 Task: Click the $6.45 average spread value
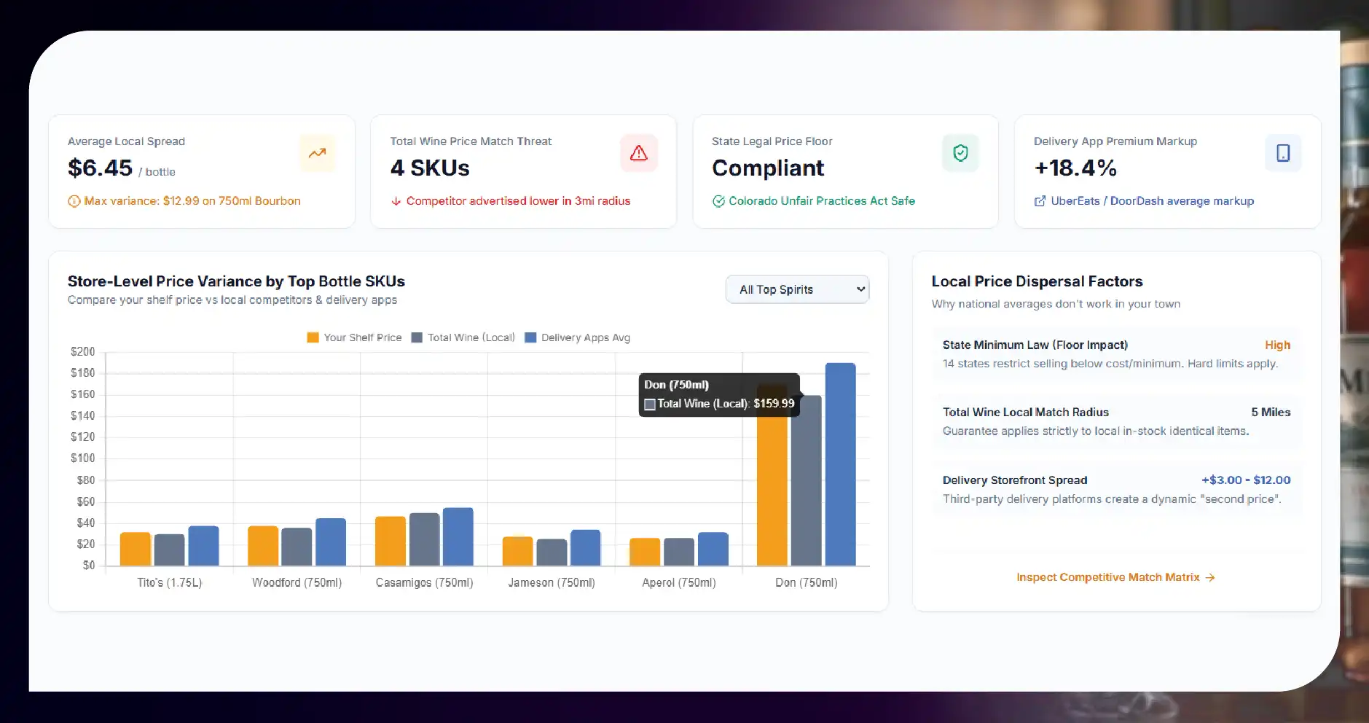tap(100, 168)
